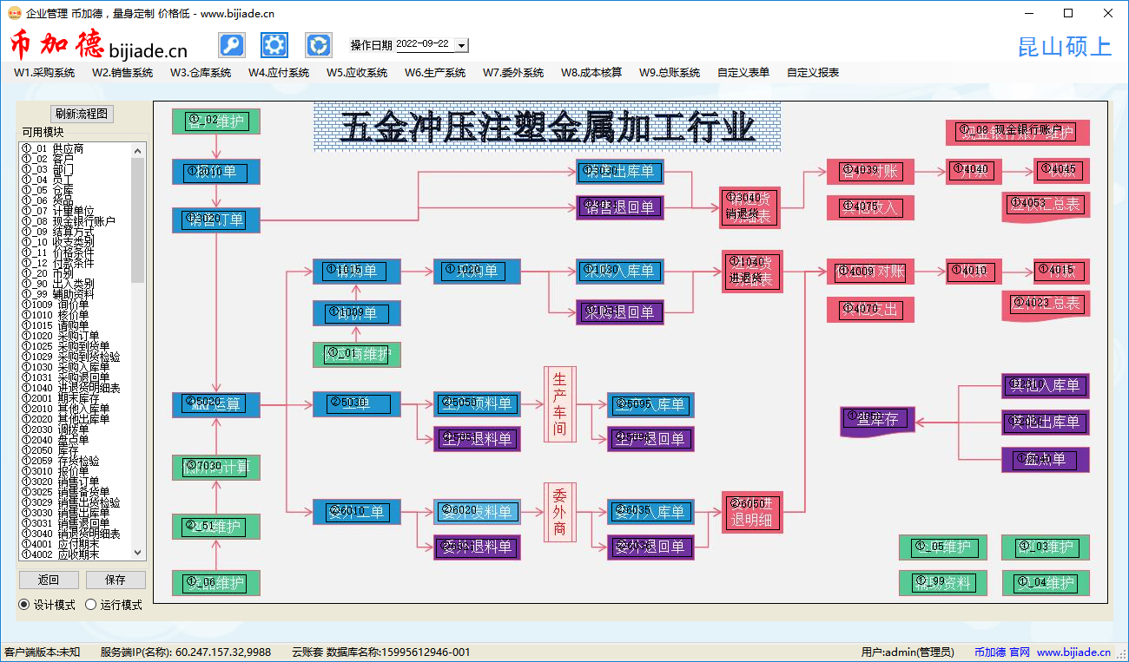This screenshot has height=662, width=1129.
Task: Select 设计模式 radio button
Action: pyautogui.click(x=48, y=605)
